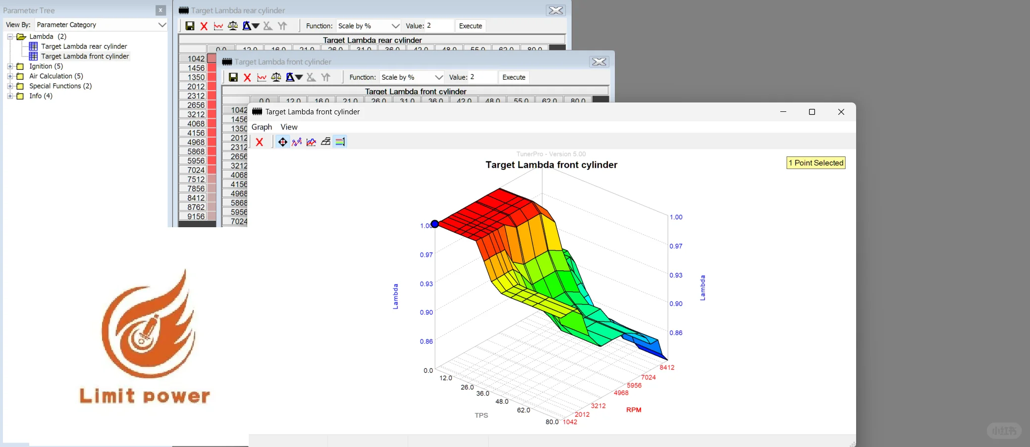Viewport: 1030px width, 447px height.
Task: Click the chip icon in rear cylinder window title bar
Action: (184, 10)
